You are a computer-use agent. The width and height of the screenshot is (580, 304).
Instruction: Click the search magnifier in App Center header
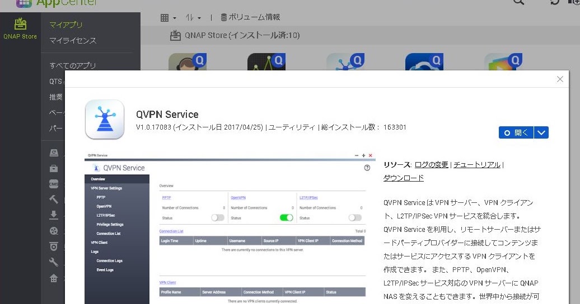tap(518, 2)
